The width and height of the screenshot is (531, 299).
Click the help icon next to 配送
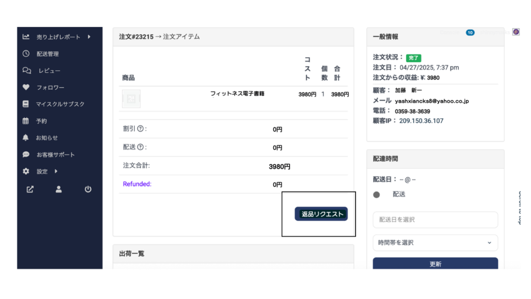coord(140,147)
